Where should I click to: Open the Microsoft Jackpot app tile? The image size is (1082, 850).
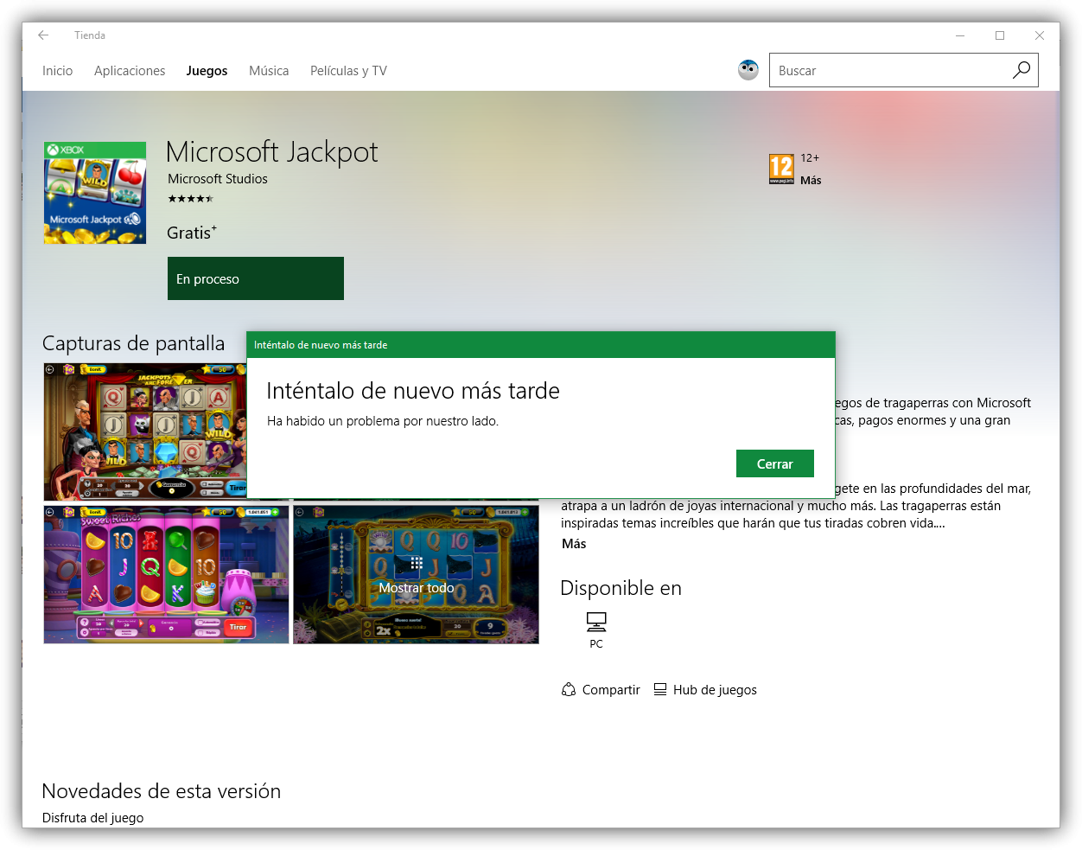[x=95, y=193]
